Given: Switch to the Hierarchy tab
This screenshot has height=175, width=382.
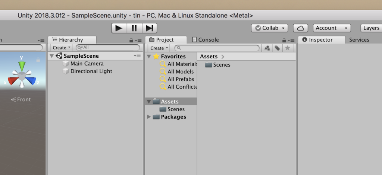Looking at the screenshot, I should coord(72,40).
